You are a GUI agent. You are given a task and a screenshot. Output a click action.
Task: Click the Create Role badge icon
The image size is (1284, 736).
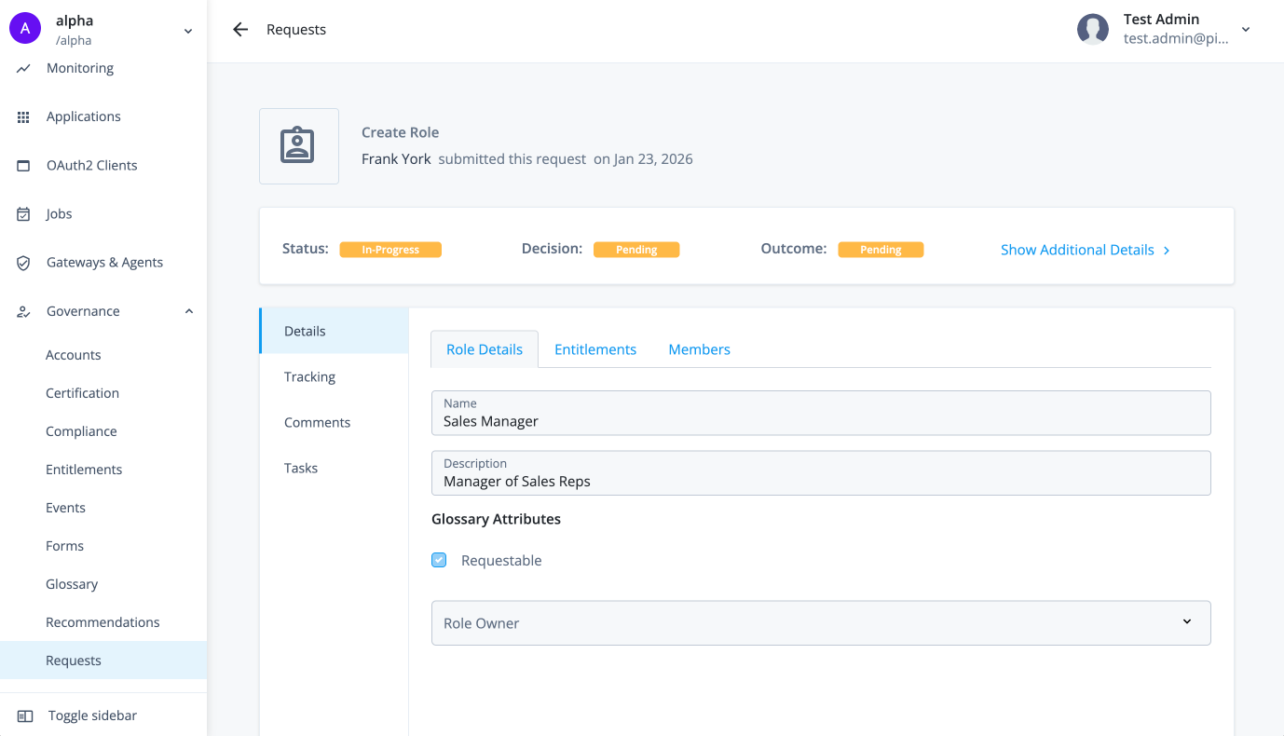coord(298,146)
